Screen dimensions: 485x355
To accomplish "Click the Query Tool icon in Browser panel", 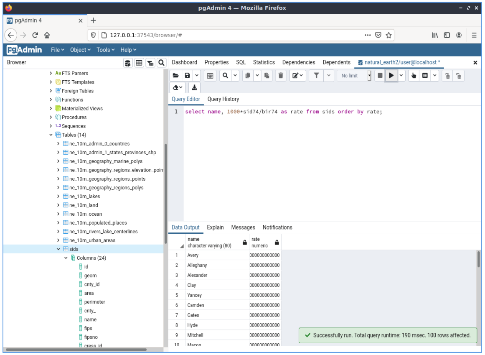I will pyautogui.click(x=128, y=63).
